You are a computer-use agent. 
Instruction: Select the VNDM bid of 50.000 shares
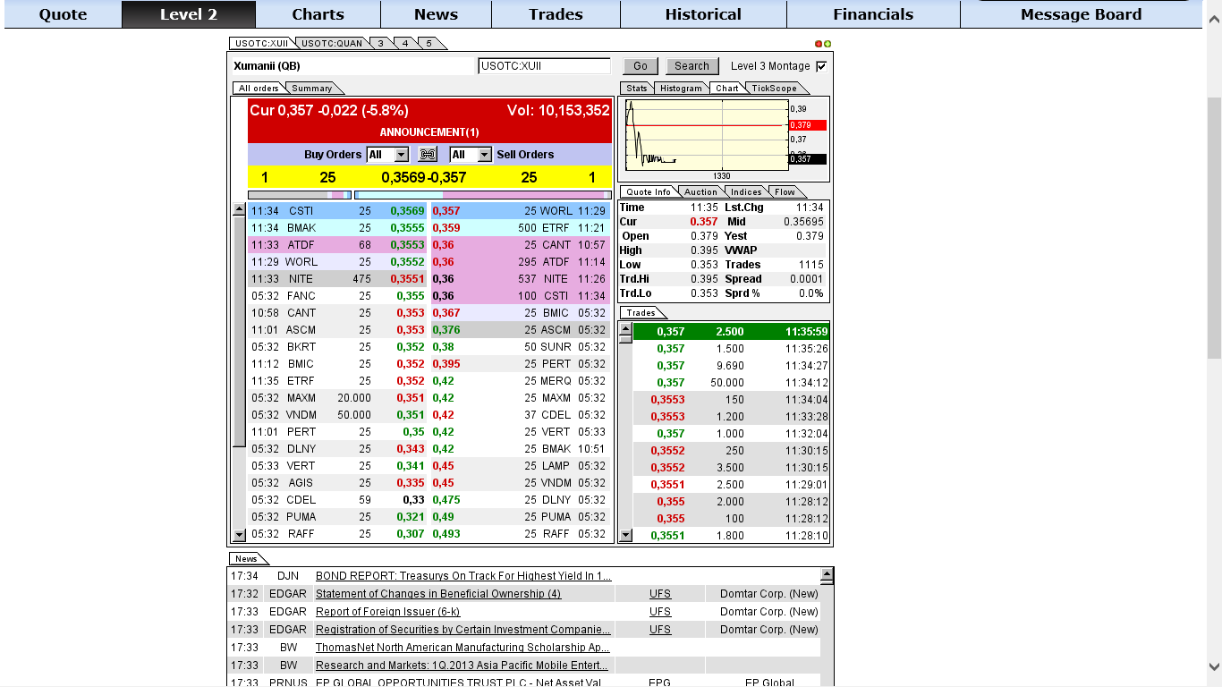[x=338, y=415]
